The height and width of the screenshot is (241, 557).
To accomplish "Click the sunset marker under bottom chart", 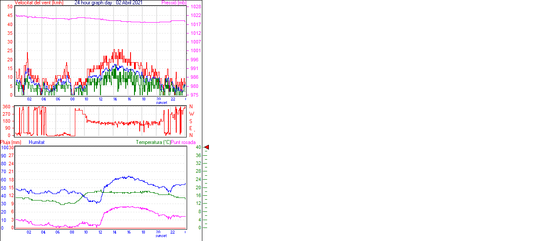I will click(161, 236).
